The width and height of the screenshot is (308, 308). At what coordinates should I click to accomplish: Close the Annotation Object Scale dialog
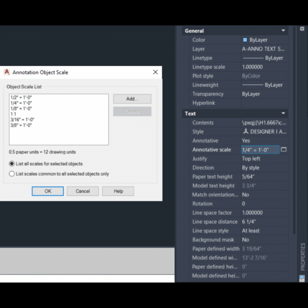pyautogui.click(x=155, y=72)
